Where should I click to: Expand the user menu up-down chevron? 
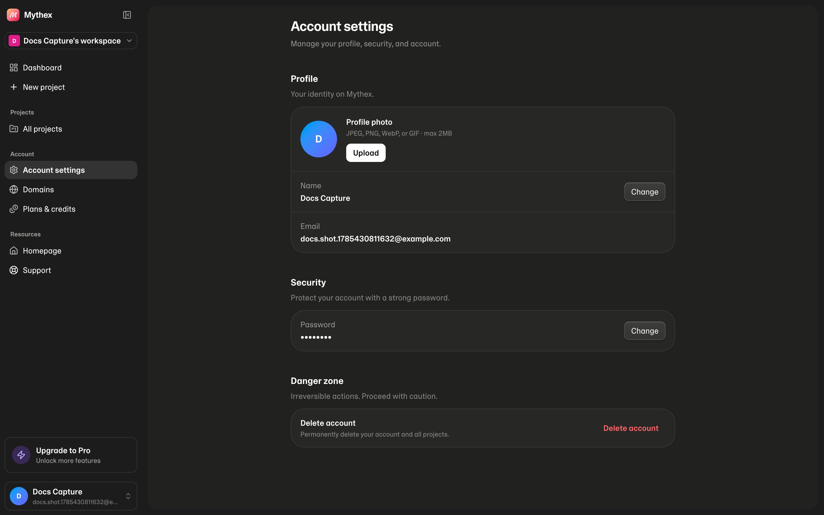pos(128,496)
